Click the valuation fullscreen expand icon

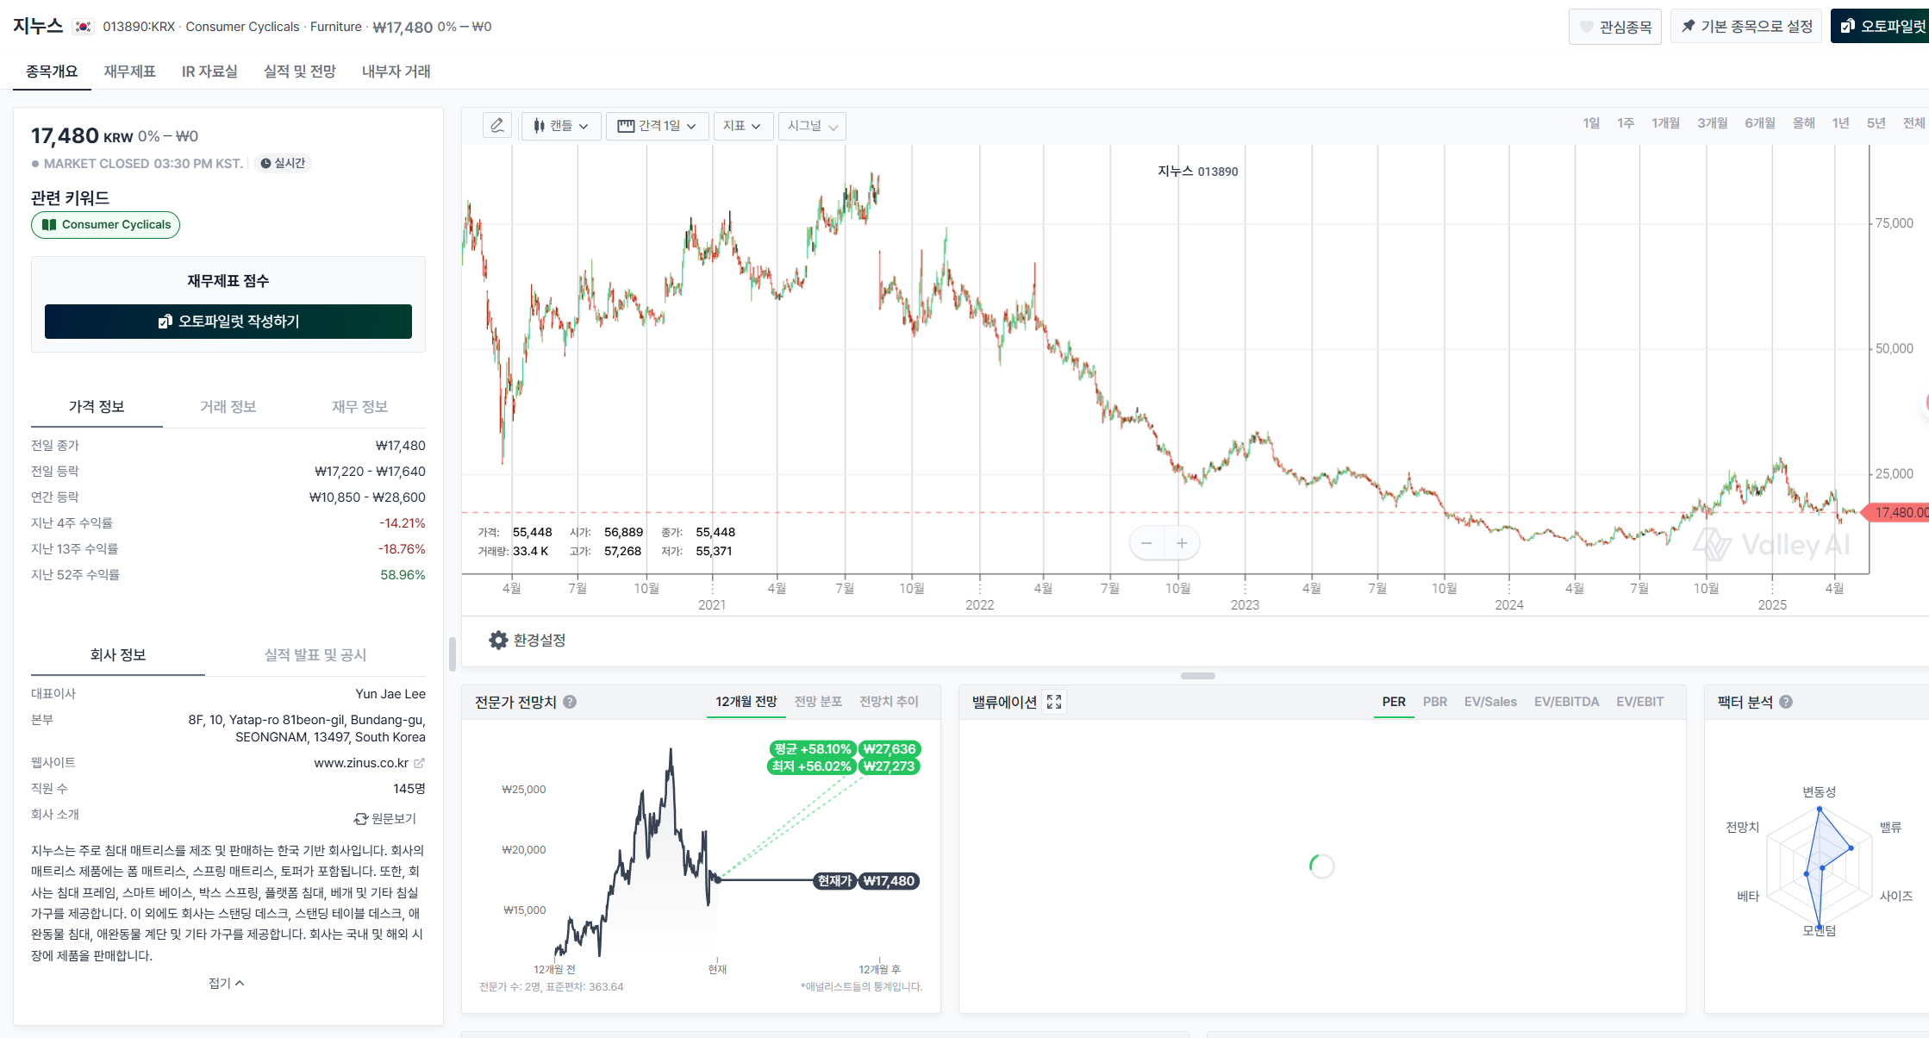1054,702
